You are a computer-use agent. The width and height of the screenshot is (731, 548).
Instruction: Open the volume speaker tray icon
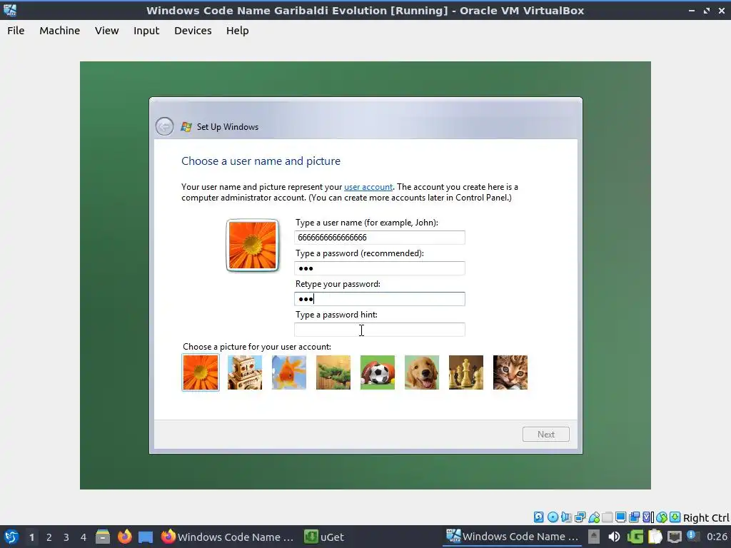coord(614,537)
